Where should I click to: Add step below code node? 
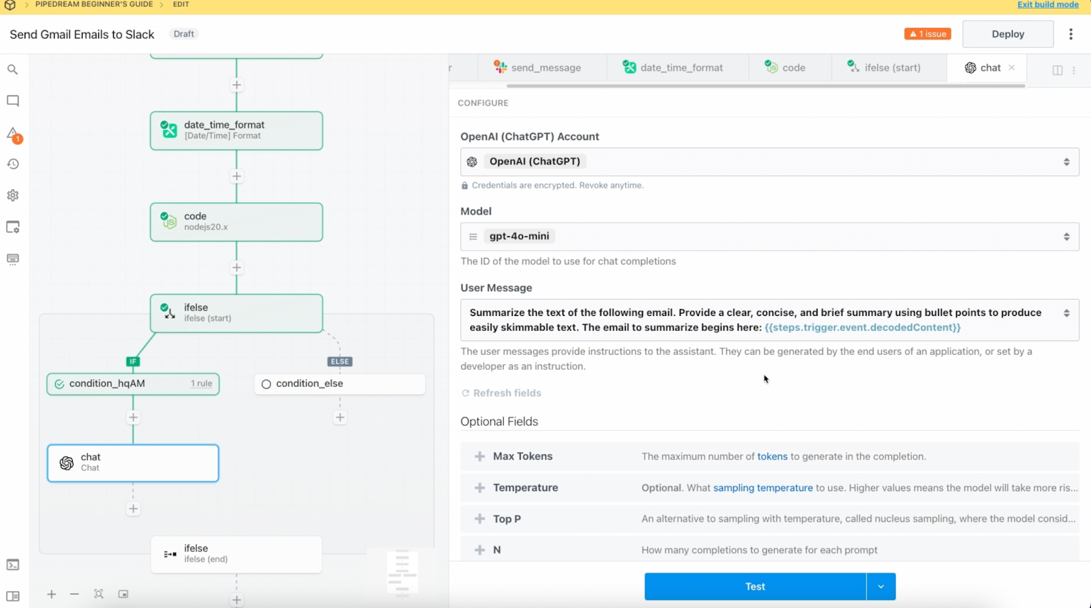[x=237, y=267]
